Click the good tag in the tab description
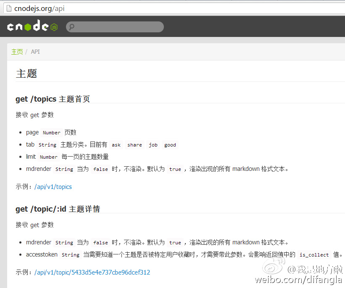Screen dimensions: 345x288 click(170, 145)
